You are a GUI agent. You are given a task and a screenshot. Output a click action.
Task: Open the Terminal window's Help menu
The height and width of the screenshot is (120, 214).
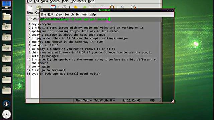[93, 14]
